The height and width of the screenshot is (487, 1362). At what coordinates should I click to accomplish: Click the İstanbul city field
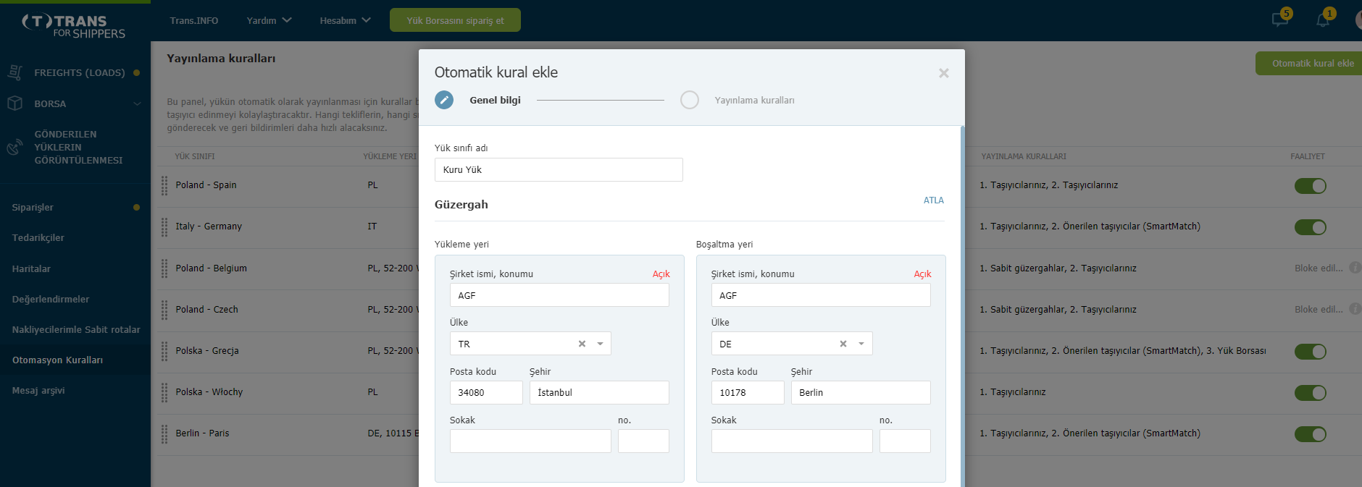(599, 392)
